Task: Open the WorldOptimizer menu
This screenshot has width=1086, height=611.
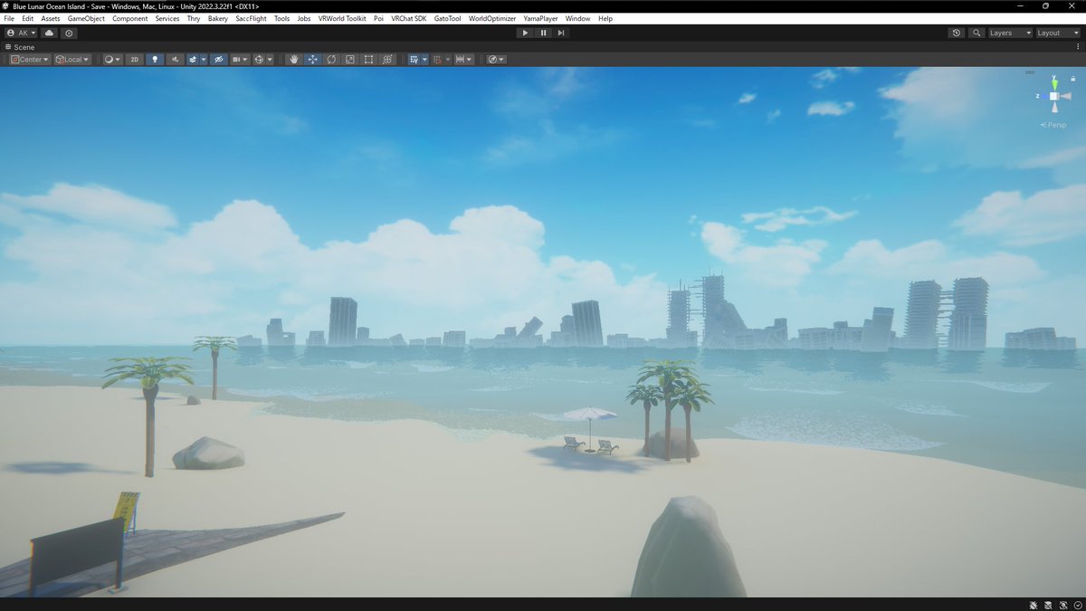Action: [492, 18]
